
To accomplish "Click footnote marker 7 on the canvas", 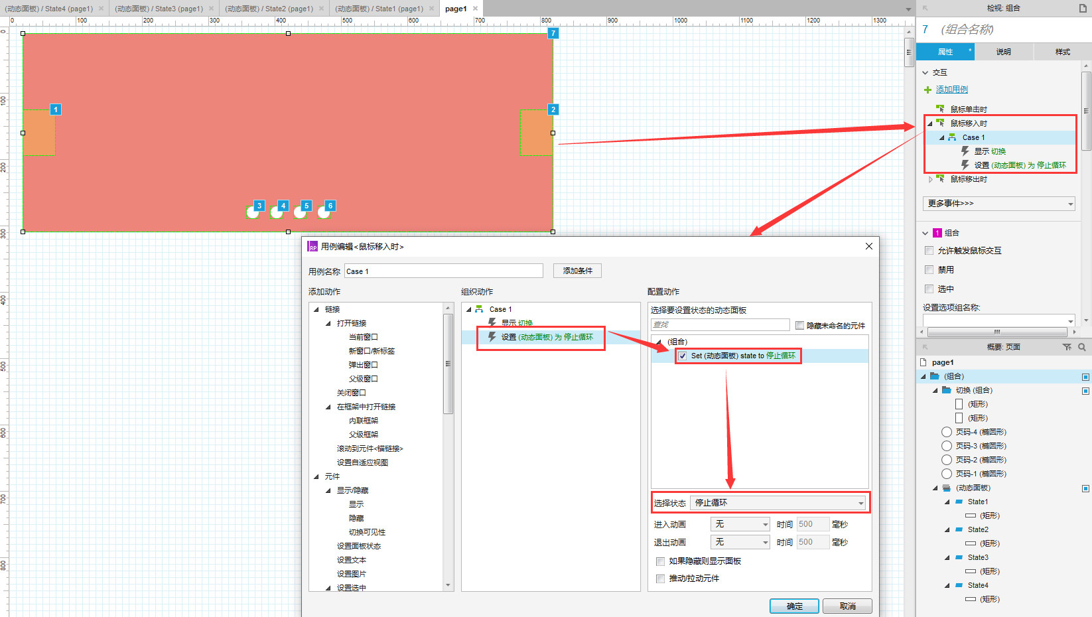I will (553, 33).
